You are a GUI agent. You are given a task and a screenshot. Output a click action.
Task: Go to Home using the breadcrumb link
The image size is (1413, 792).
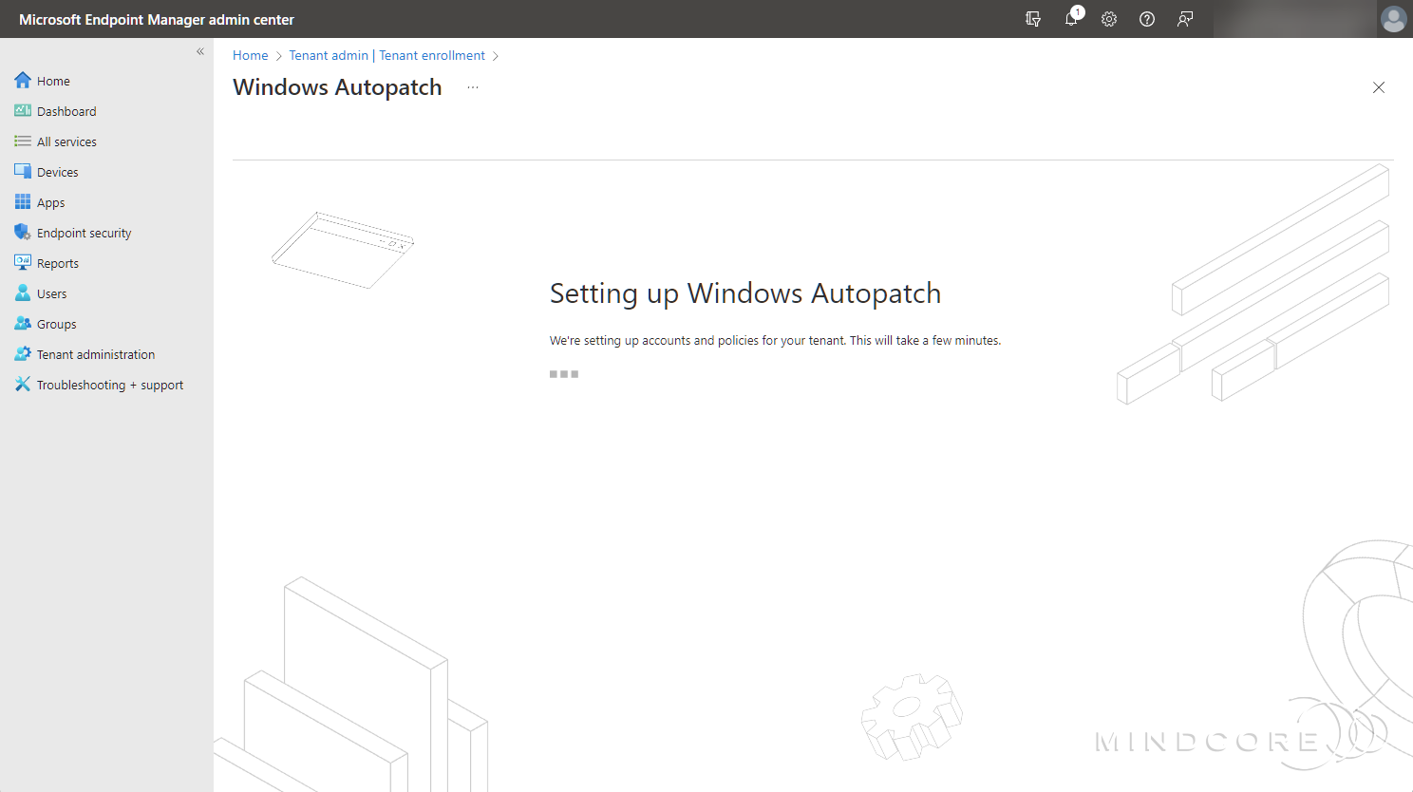[x=250, y=55]
